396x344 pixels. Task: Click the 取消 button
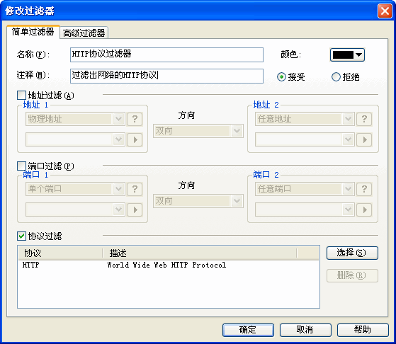pos(305,330)
